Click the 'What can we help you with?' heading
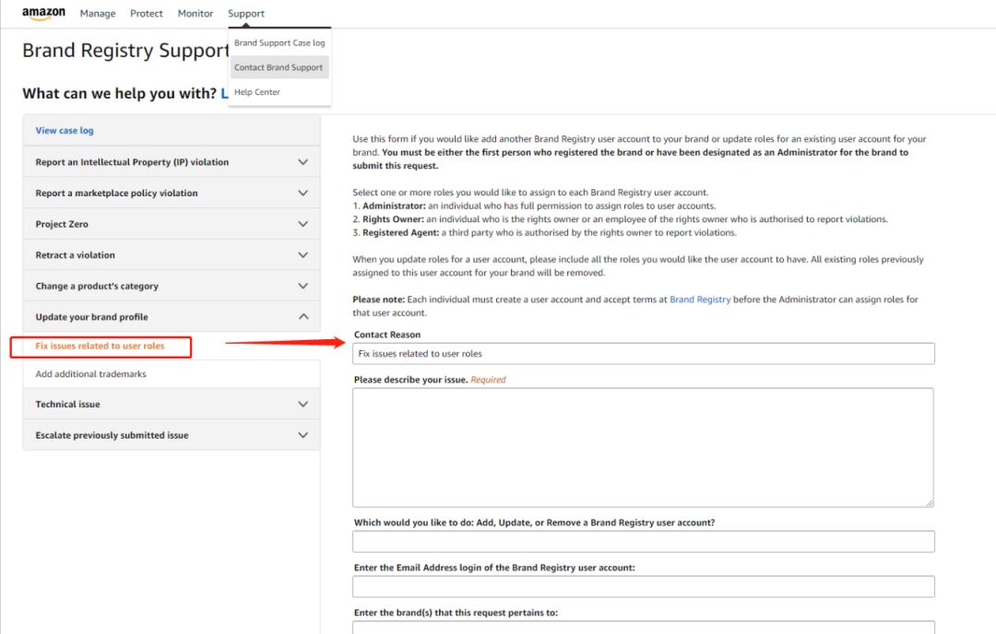 click(x=119, y=93)
